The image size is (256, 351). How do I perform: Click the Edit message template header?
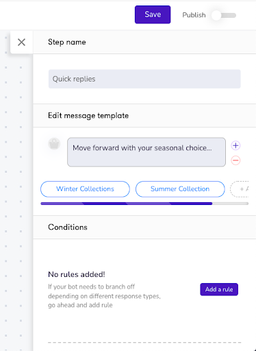[x=144, y=116]
